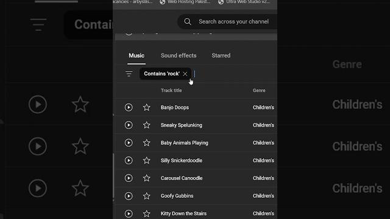Click the Banjo Doops track title
This screenshot has height=219, width=390.
click(175, 108)
